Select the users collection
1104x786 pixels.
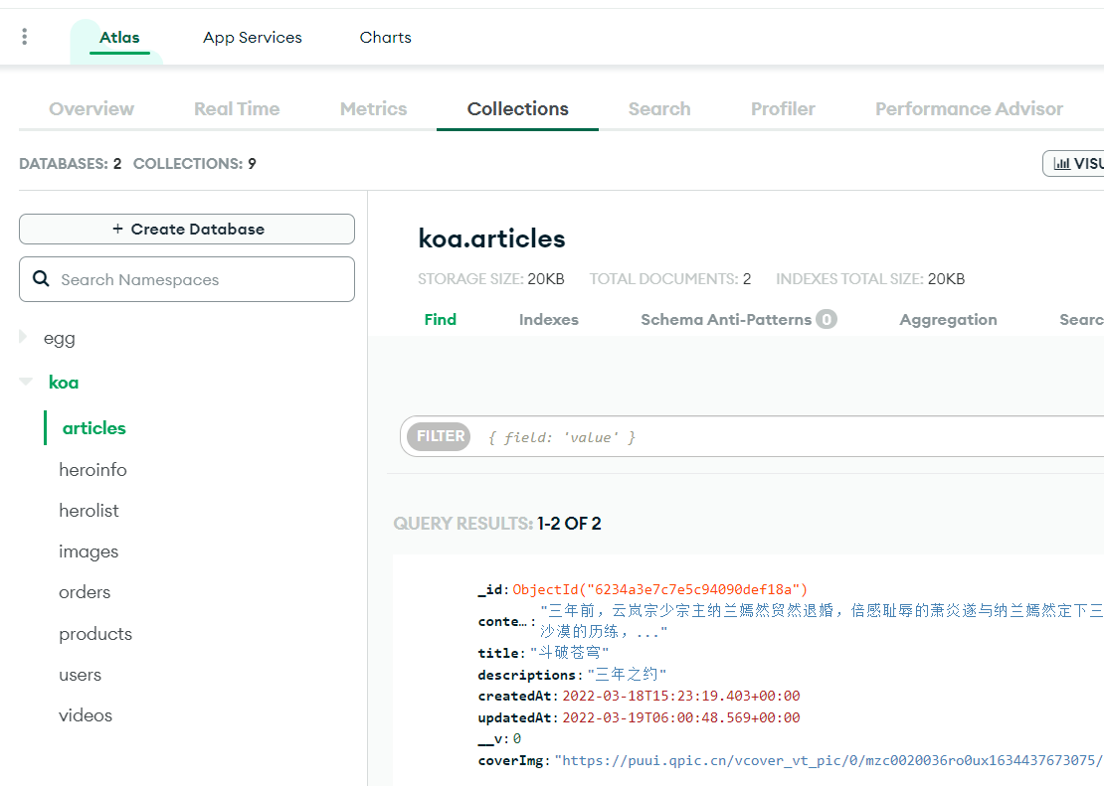(x=80, y=675)
